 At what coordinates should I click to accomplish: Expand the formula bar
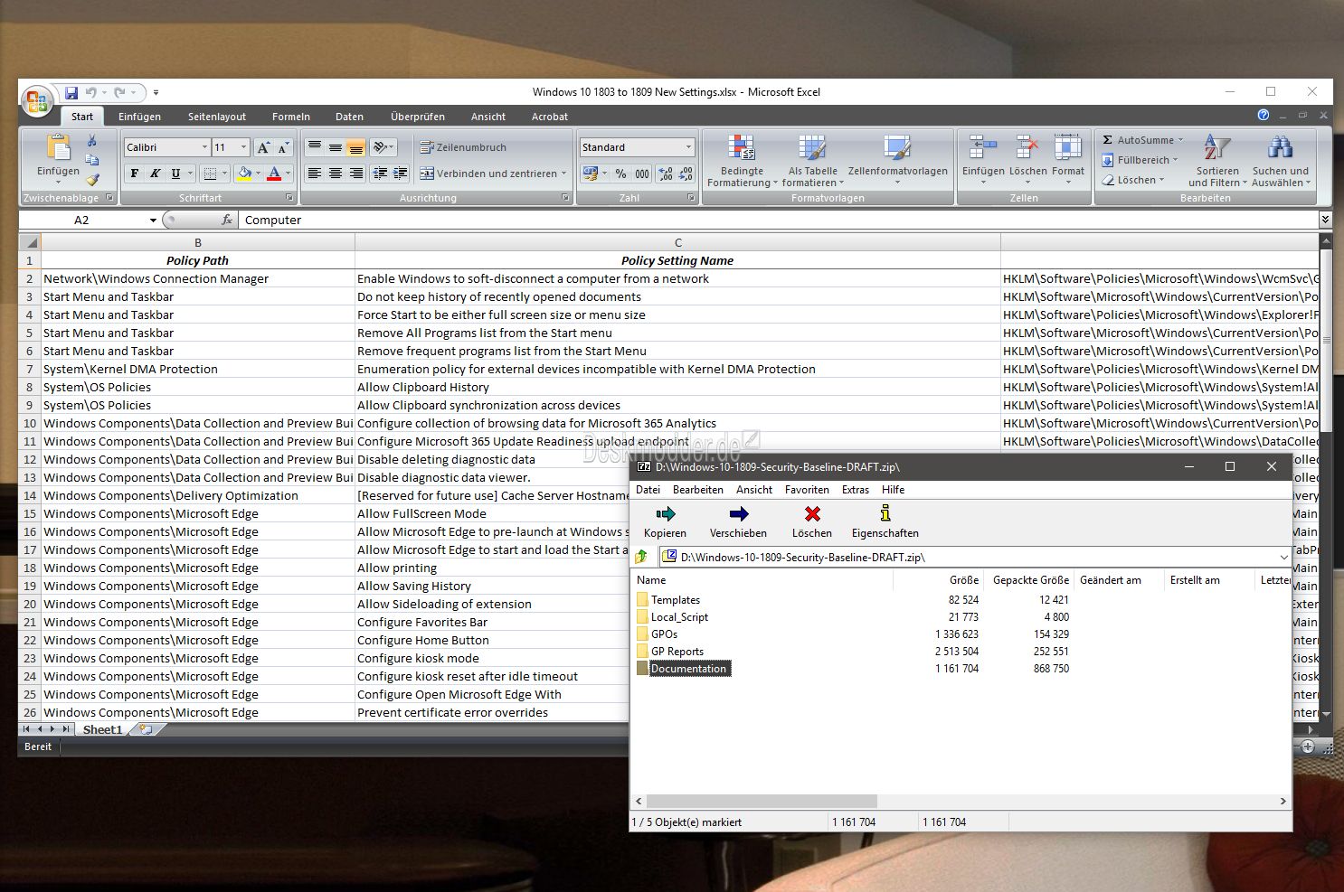coord(1325,220)
